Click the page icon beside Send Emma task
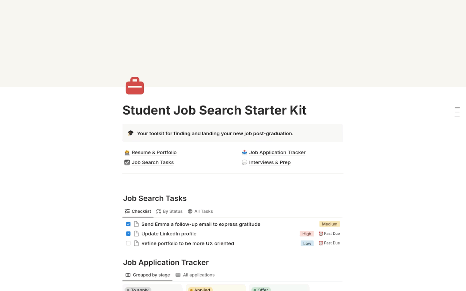 point(136,224)
